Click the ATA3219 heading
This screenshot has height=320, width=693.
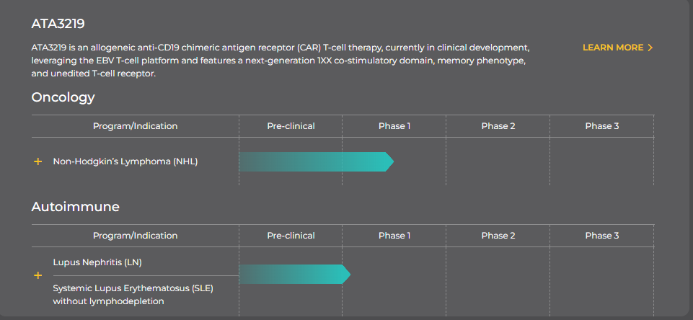pyautogui.click(x=58, y=24)
